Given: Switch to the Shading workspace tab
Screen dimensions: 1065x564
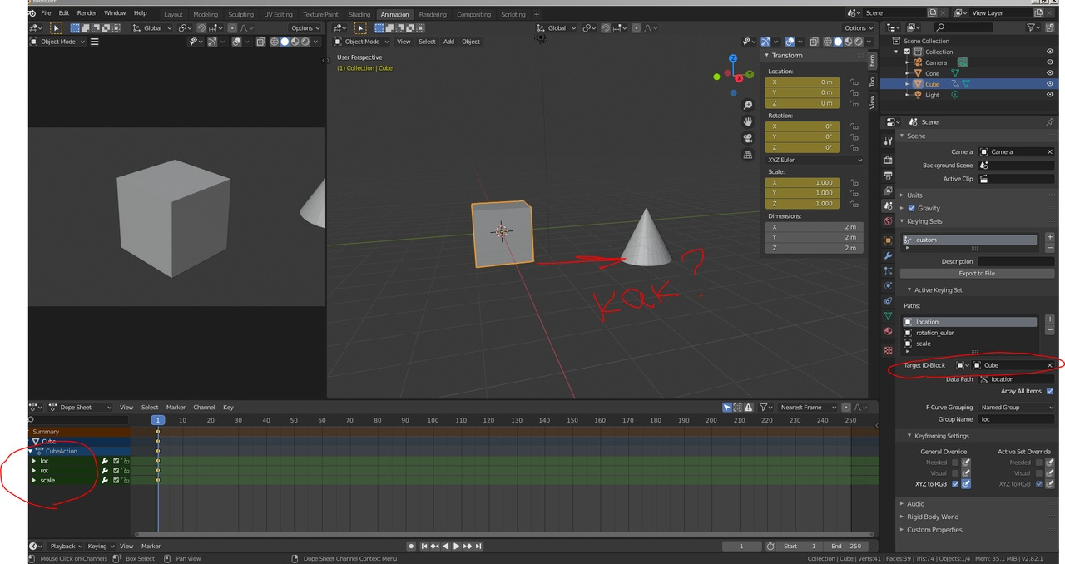Looking at the screenshot, I should (x=359, y=14).
